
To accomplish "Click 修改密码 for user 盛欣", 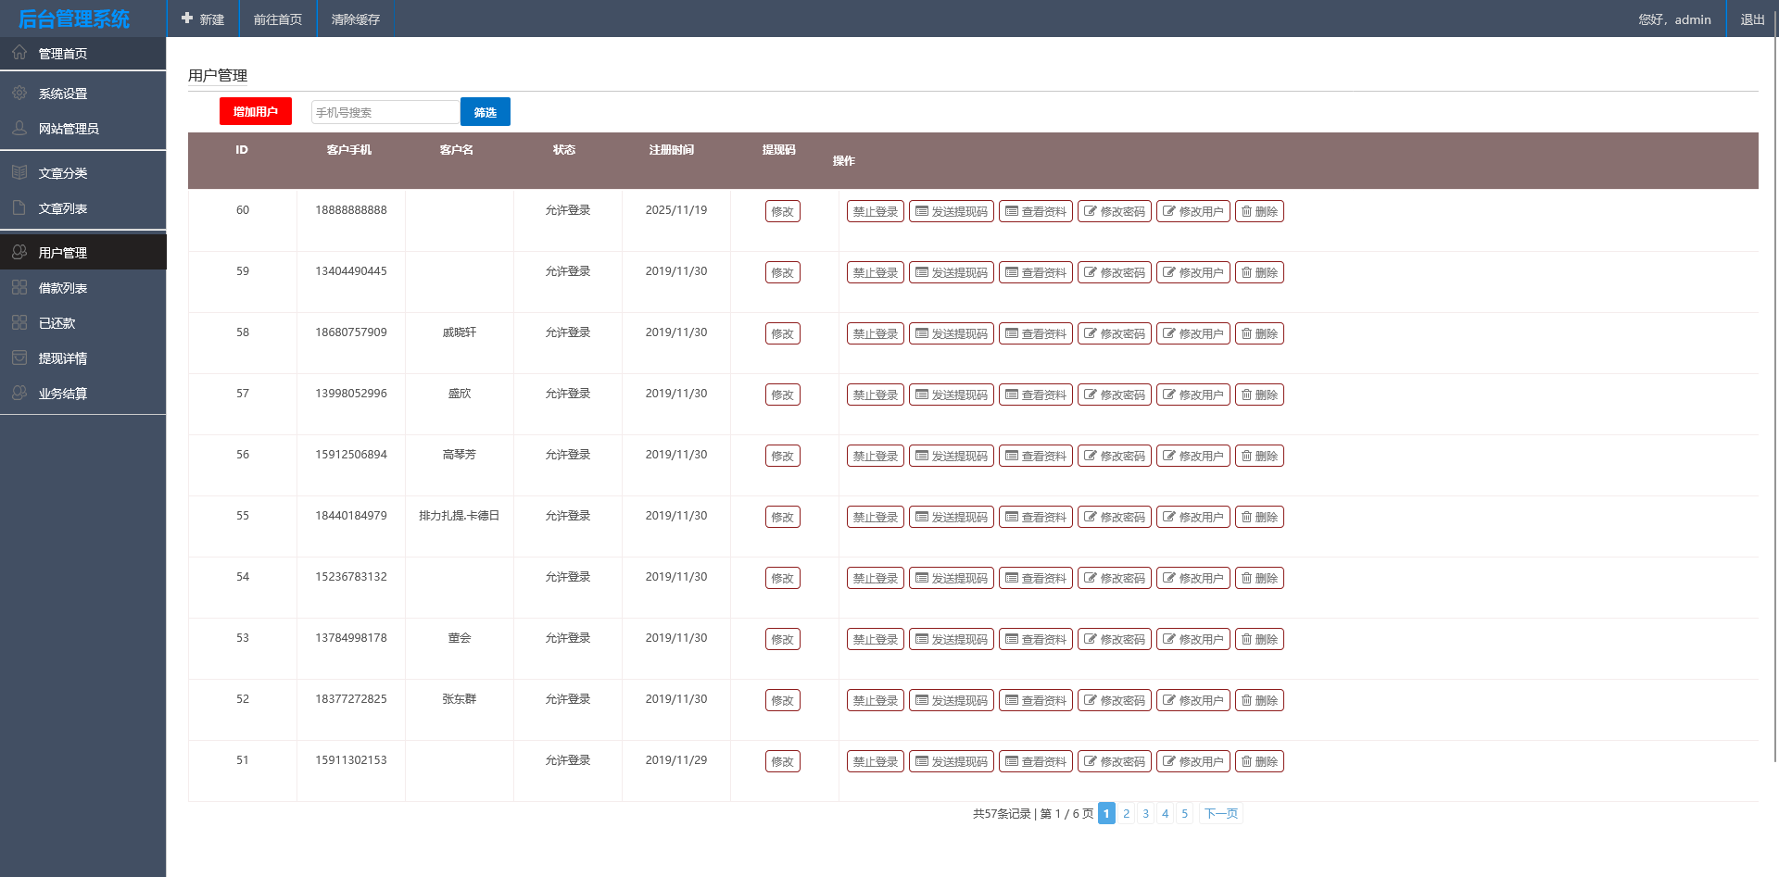I will pyautogui.click(x=1115, y=395).
